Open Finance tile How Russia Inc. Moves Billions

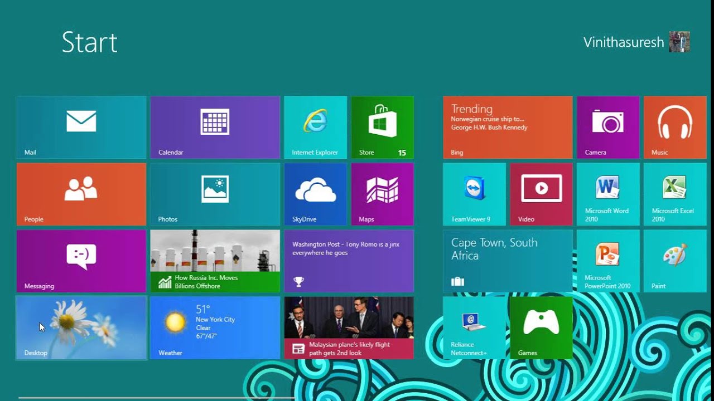point(215,261)
